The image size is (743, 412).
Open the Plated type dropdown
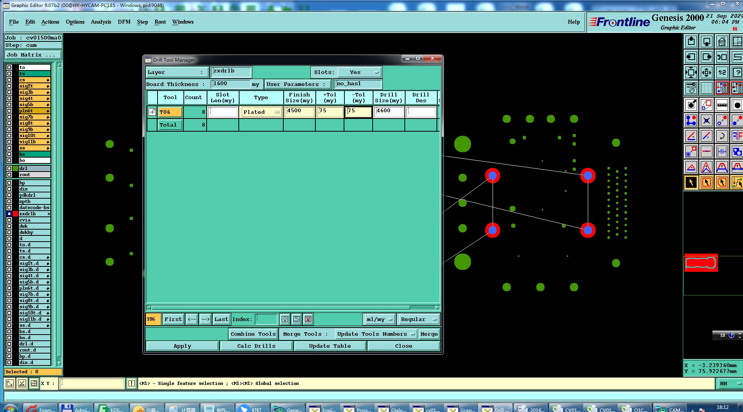click(x=261, y=112)
